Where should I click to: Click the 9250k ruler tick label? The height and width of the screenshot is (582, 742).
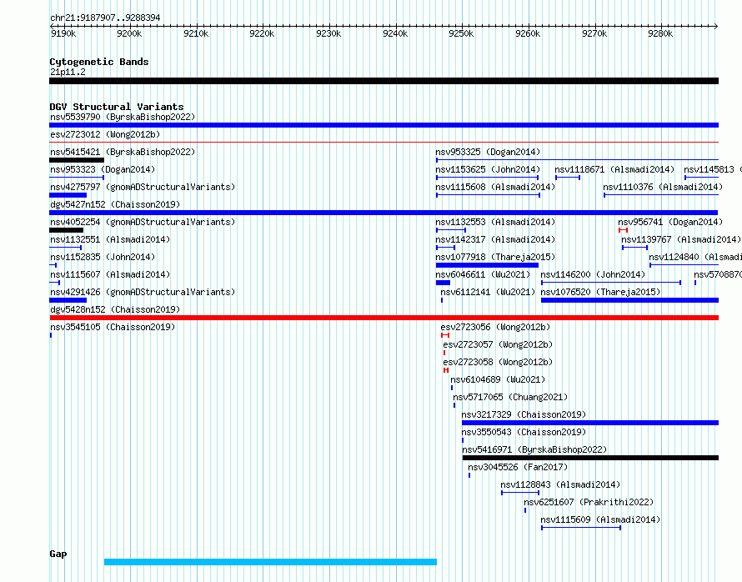tap(461, 33)
